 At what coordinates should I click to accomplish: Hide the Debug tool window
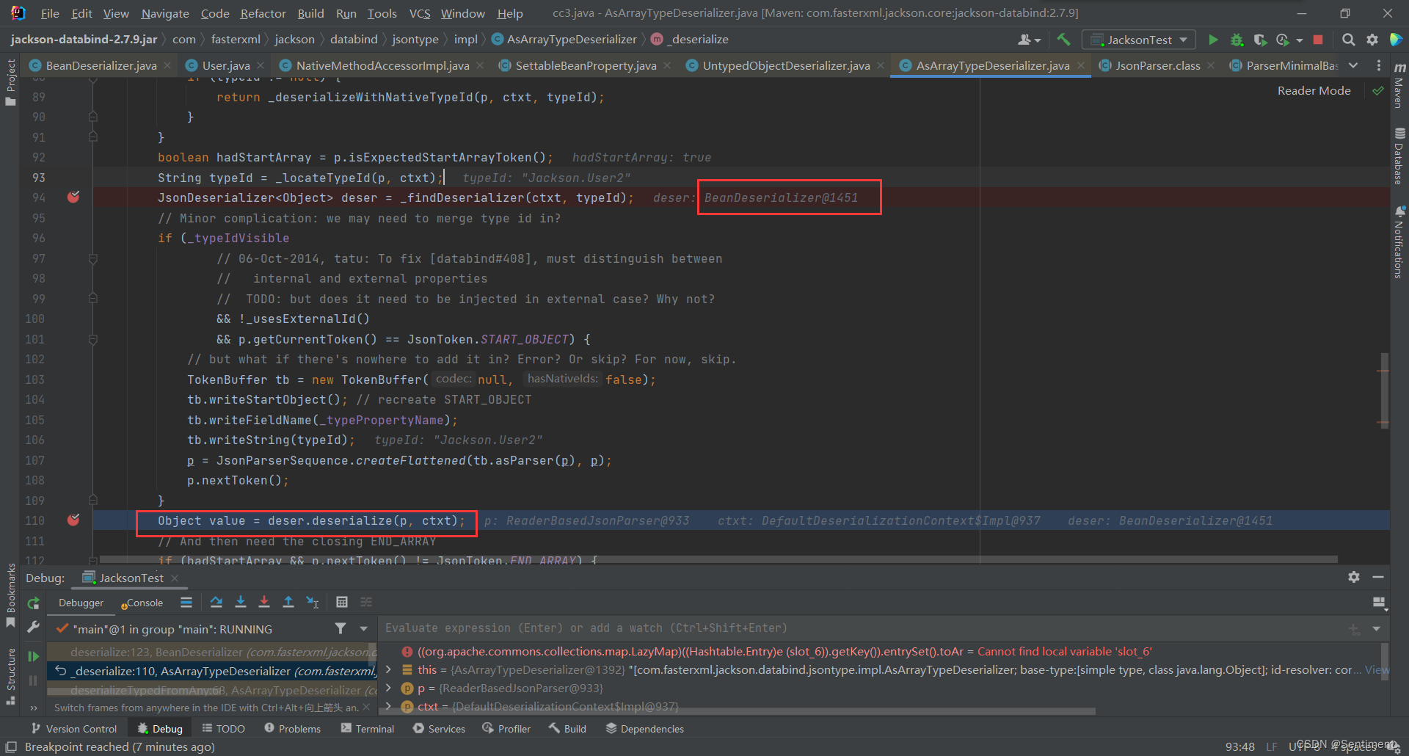tap(1378, 577)
